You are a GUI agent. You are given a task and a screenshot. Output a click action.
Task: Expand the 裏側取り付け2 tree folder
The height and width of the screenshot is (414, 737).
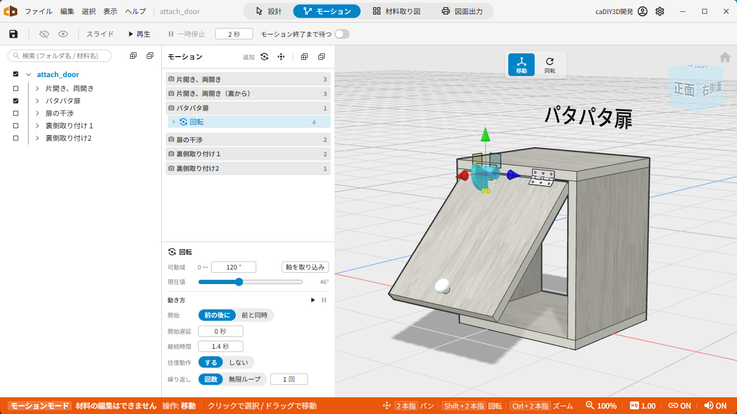(x=38, y=138)
